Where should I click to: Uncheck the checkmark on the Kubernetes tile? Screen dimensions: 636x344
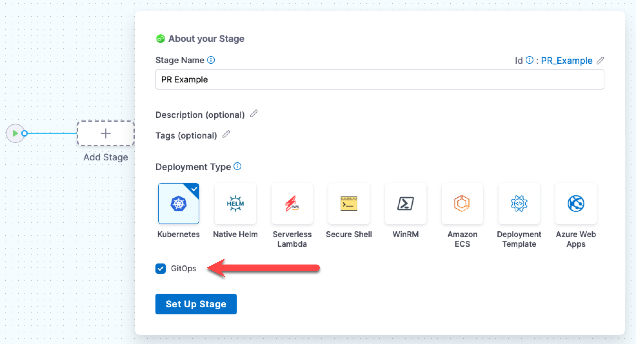click(194, 189)
